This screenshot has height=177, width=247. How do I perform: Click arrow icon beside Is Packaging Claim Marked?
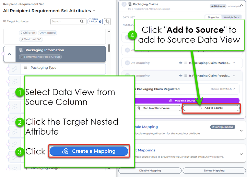tap(180, 63)
